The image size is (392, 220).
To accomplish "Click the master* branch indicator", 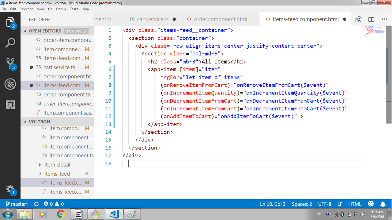I will (17, 204).
